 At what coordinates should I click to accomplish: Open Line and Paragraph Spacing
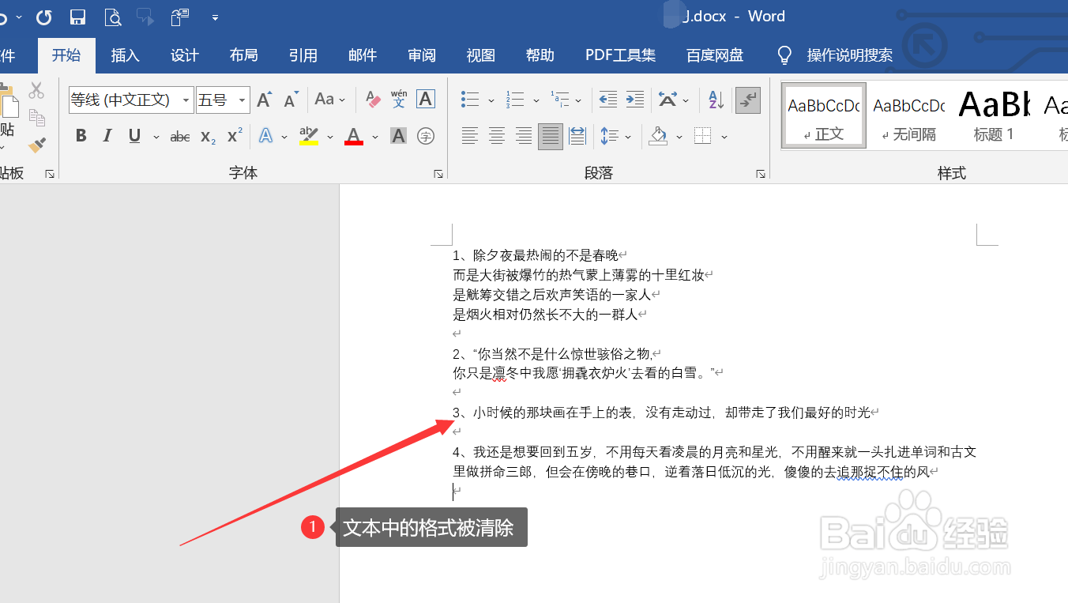[609, 136]
